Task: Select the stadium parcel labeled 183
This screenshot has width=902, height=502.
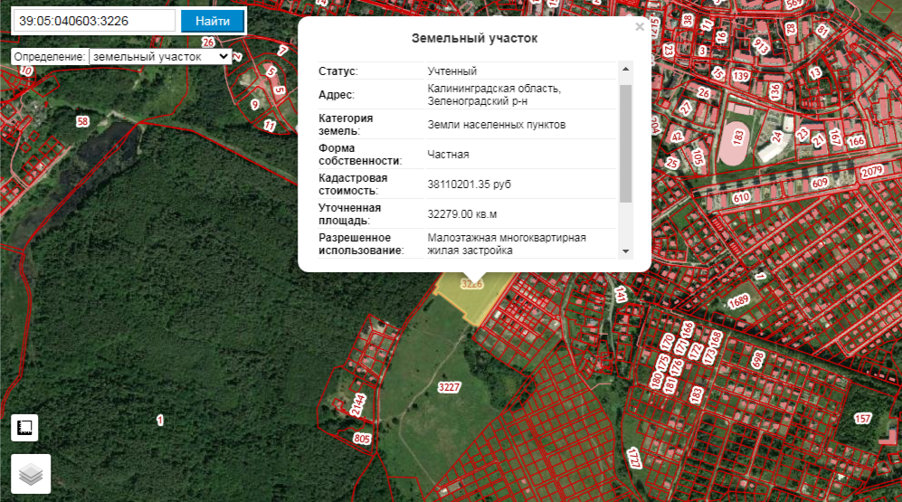Action: click(x=739, y=137)
